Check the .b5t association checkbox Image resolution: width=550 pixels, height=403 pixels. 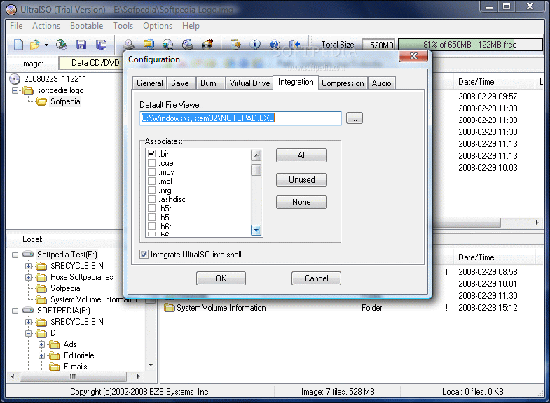click(151, 208)
